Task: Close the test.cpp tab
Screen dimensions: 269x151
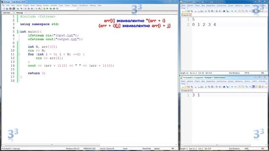Action: 25,13
